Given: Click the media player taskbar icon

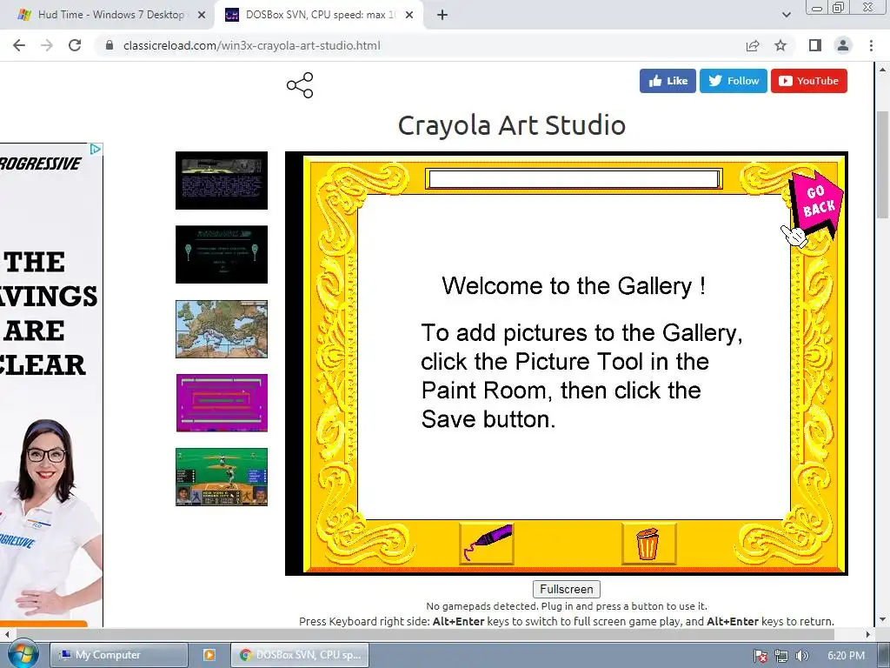Looking at the screenshot, I should tap(209, 655).
